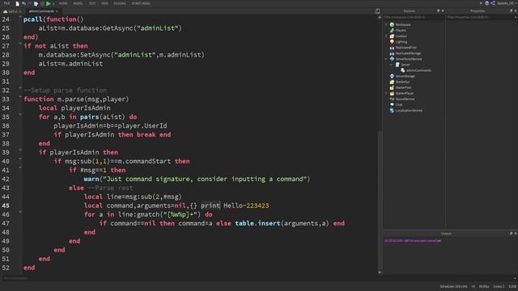Click the Explorer filter input field
This screenshot has width=518, height=291.
click(x=414, y=17)
